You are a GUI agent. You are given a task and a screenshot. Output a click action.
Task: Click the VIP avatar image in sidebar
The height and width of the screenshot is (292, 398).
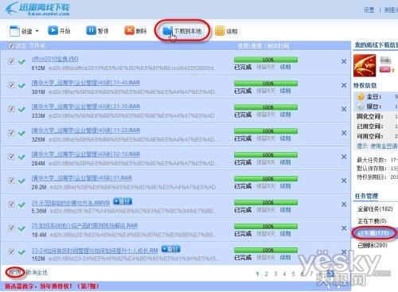(x=365, y=65)
